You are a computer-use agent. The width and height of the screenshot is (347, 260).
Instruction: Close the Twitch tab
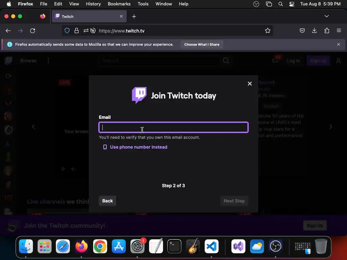click(121, 16)
